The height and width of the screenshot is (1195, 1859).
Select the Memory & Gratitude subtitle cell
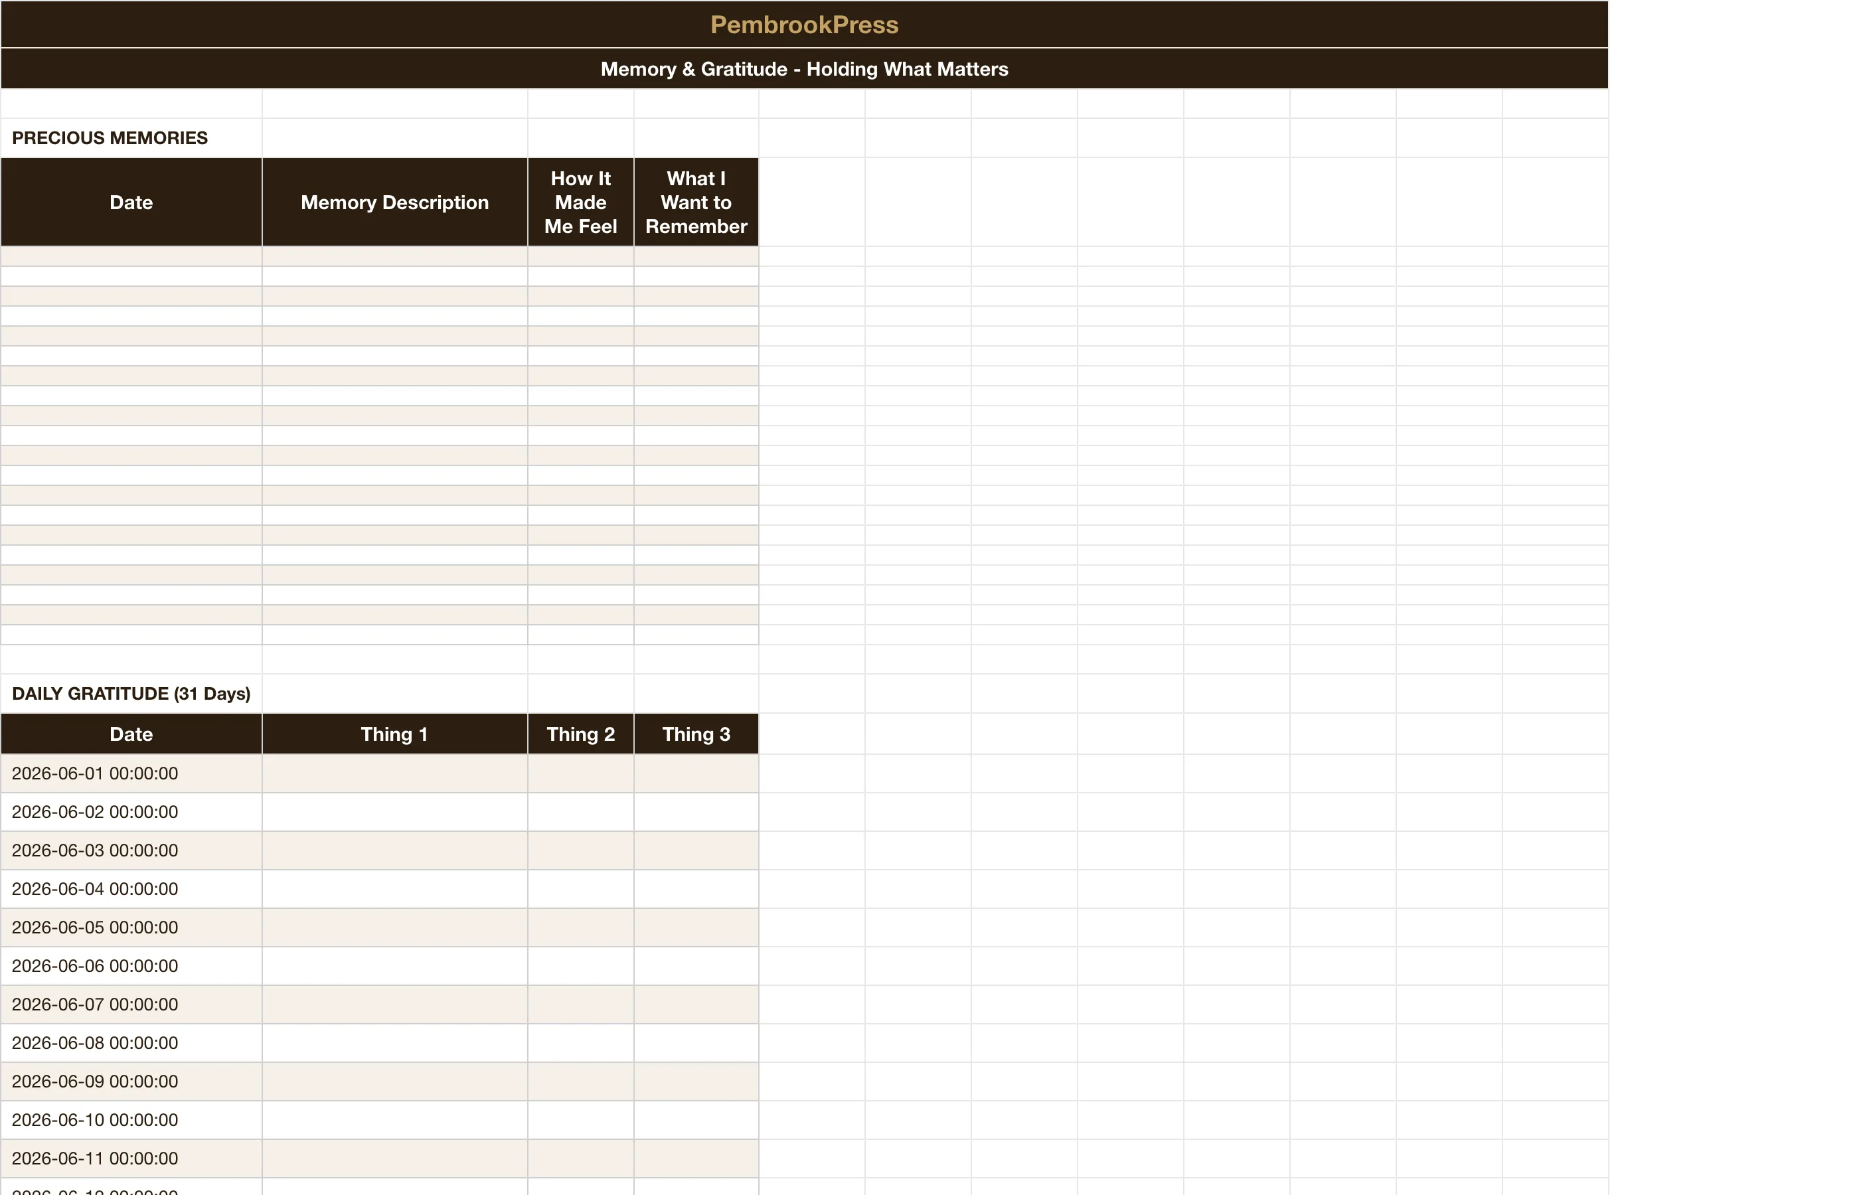[x=804, y=69]
